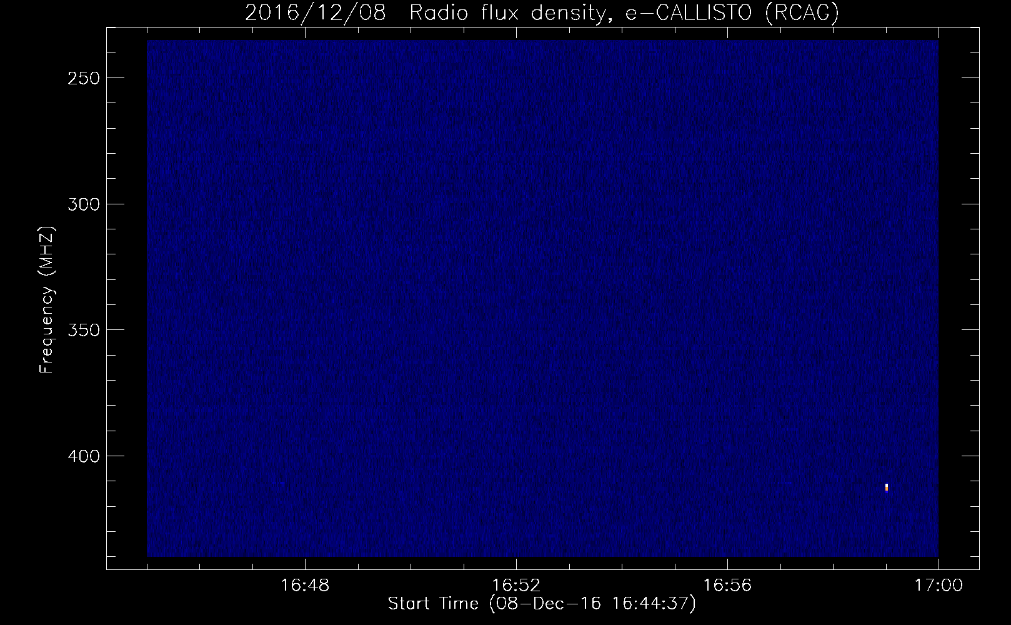Click the 'Start Time (08-Dec-16 16:44:37)' label
The height and width of the screenshot is (625, 1011).
pyautogui.click(x=542, y=604)
